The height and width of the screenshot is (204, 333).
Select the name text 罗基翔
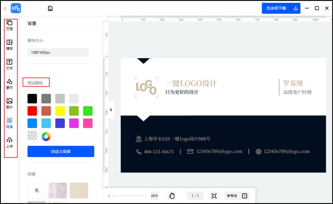tap(293, 83)
